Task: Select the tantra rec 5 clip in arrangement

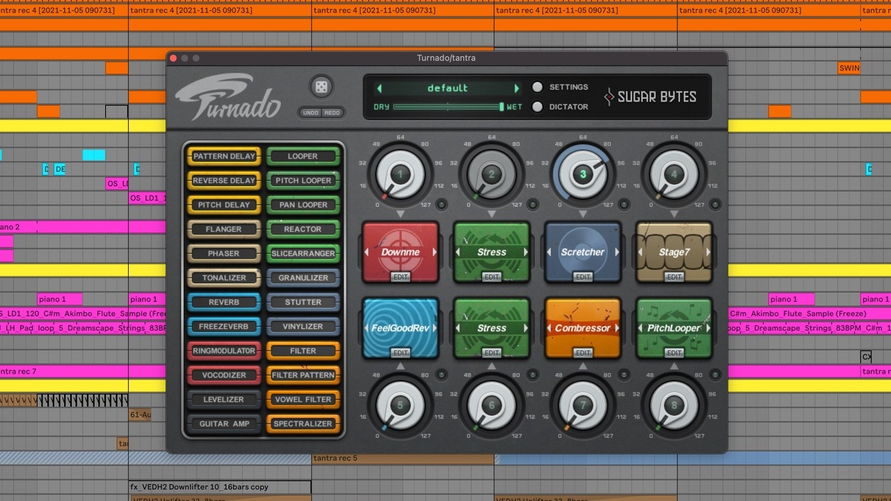Action: pyautogui.click(x=403, y=459)
